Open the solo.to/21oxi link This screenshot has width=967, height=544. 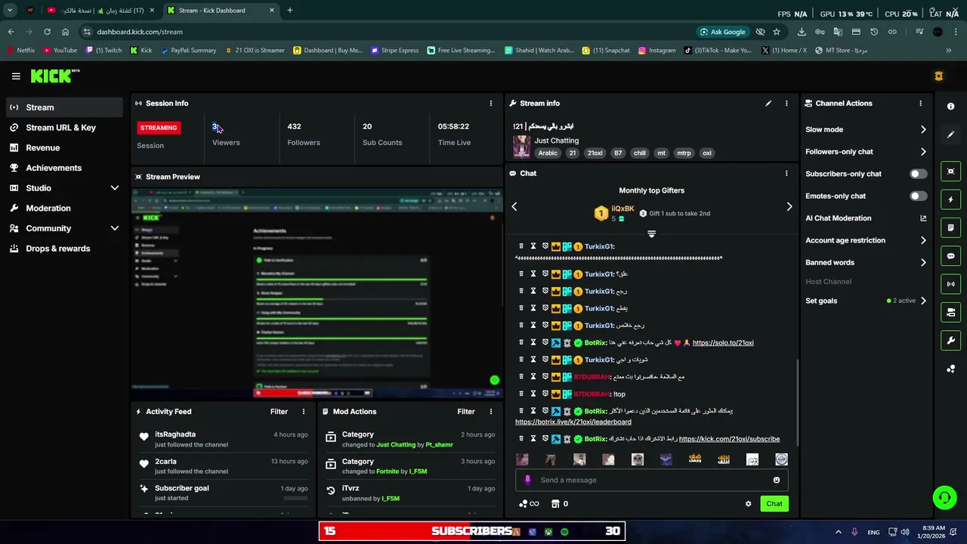click(723, 343)
